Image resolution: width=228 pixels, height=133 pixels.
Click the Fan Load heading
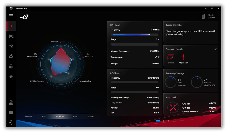click(171, 97)
